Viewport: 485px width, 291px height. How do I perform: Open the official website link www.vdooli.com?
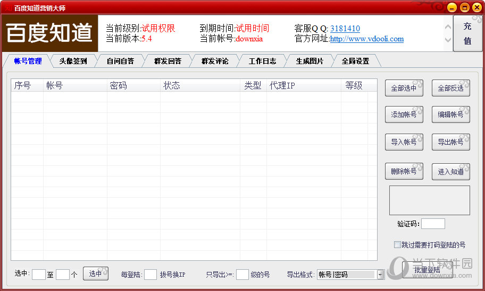[366, 39]
